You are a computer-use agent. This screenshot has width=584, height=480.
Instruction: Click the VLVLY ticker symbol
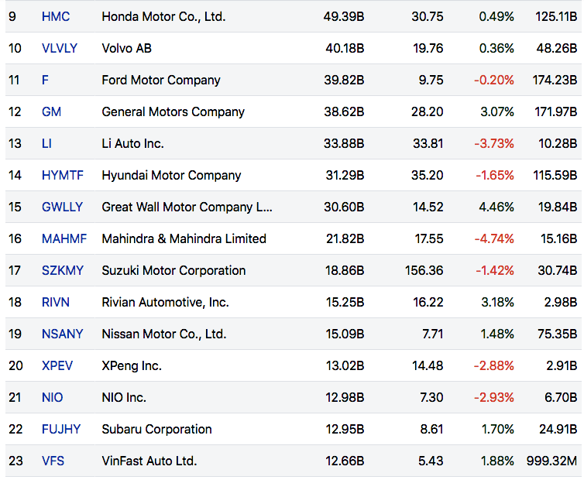click(x=60, y=48)
